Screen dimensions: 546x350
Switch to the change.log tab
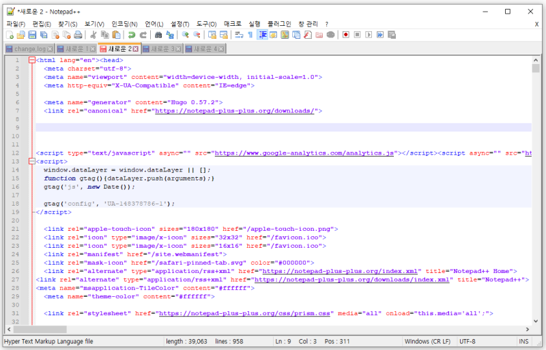click(x=29, y=49)
